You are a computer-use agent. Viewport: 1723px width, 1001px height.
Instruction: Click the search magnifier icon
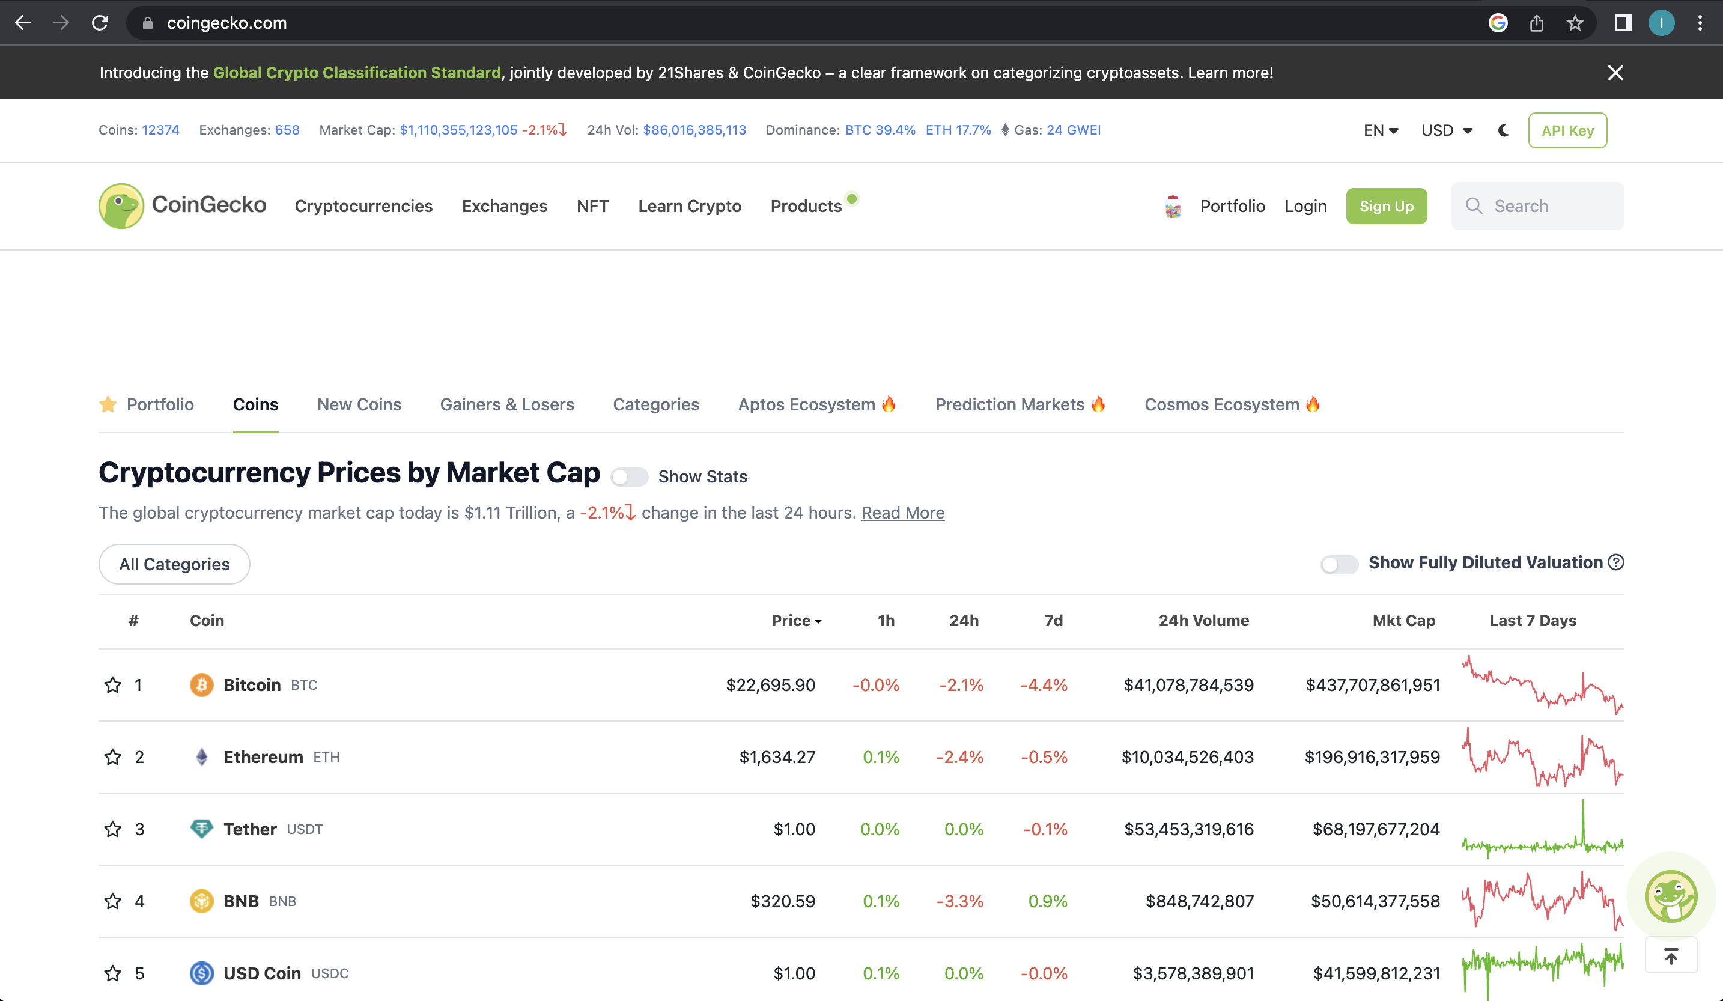point(1474,206)
